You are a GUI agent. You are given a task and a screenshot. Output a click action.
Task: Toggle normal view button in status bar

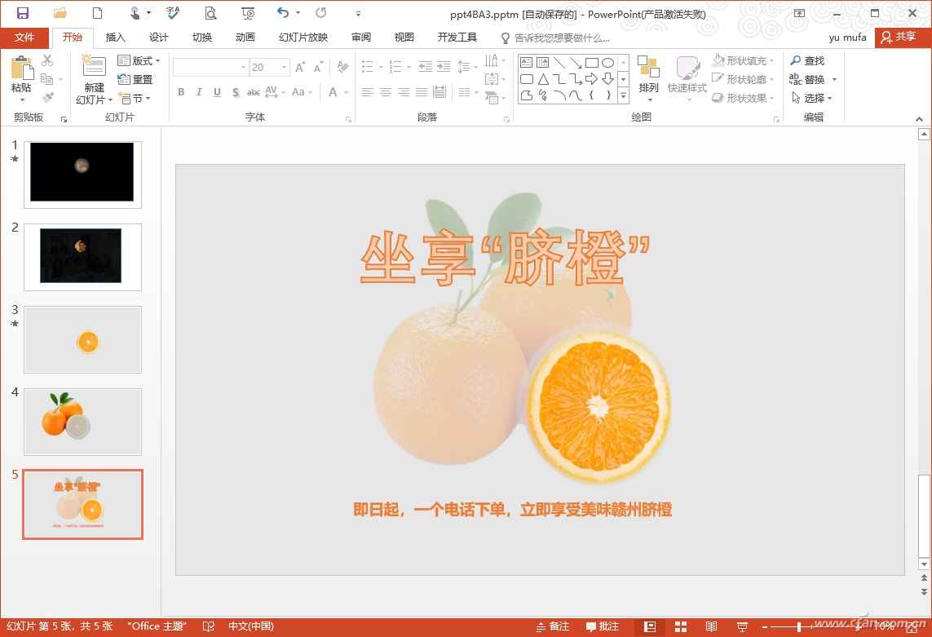650,626
